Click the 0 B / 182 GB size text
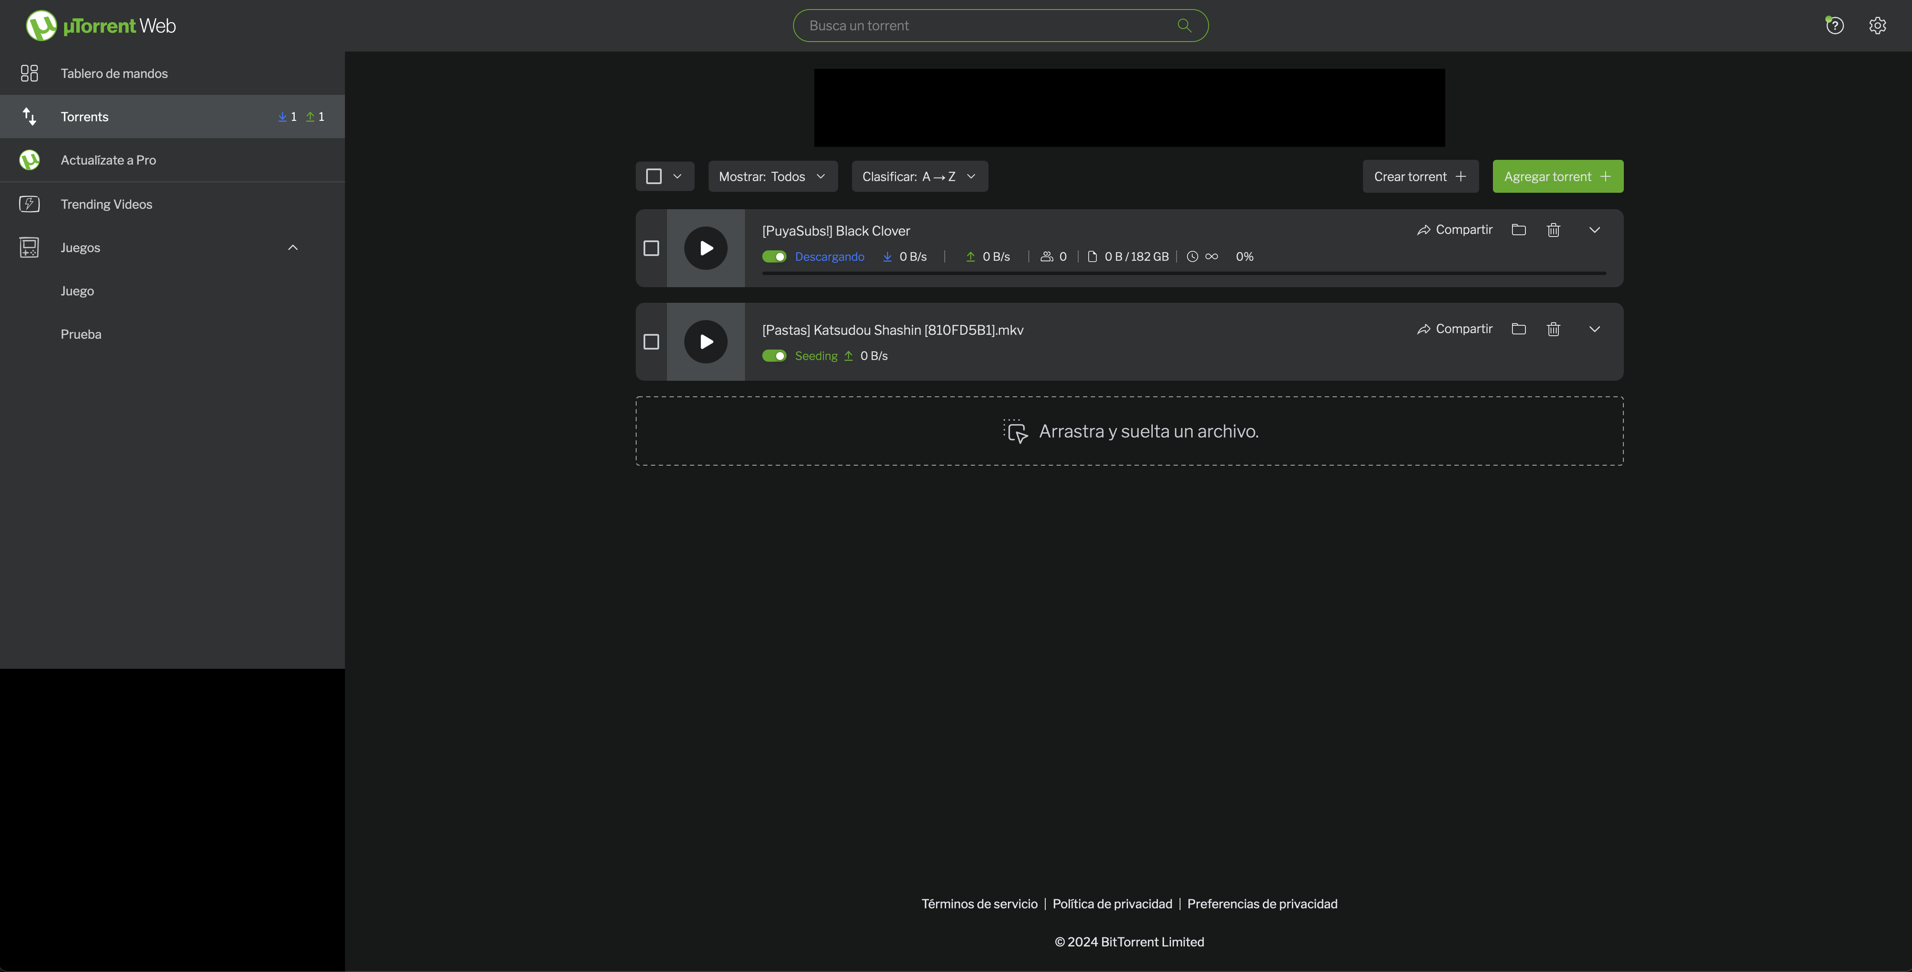Screen dimensions: 1912x972 1136,257
